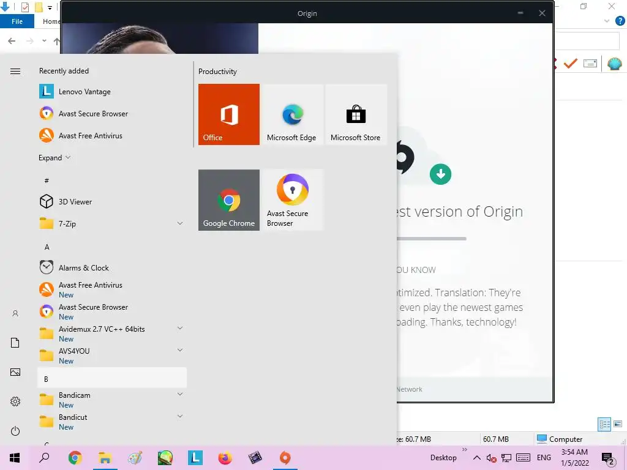Open Alarms & Clock app
This screenshot has width=627, height=470.
pyautogui.click(x=112, y=267)
